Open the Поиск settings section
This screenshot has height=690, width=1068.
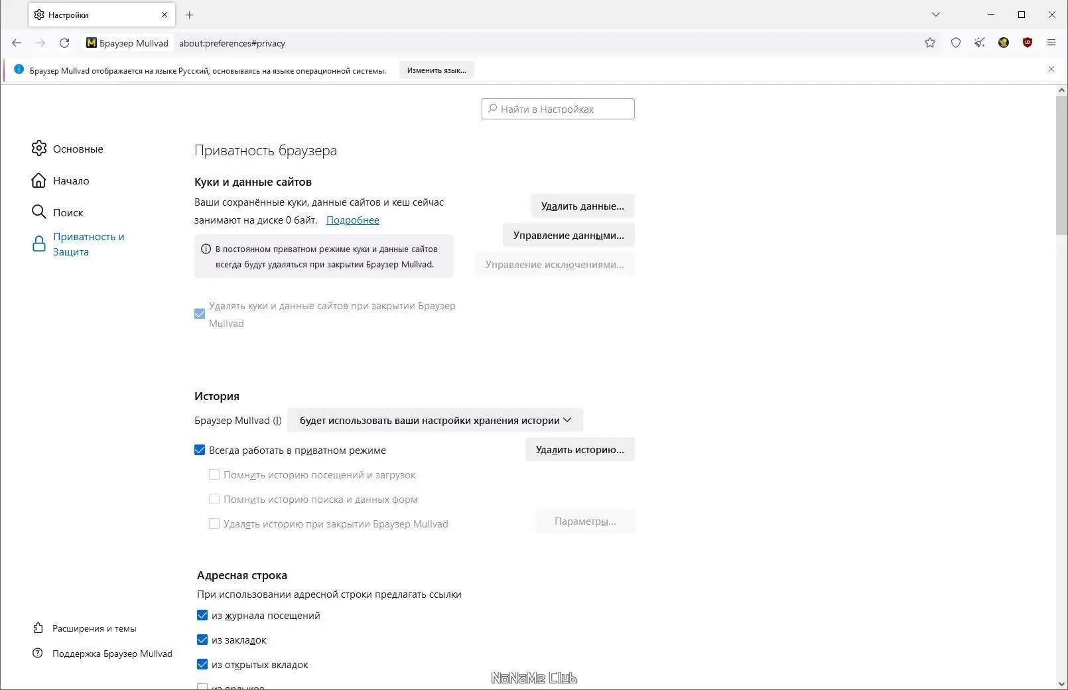tap(68, 212)
